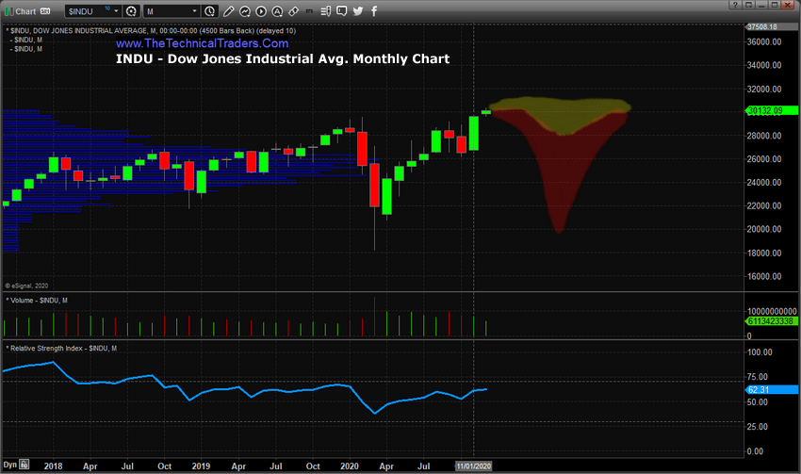Share chart via the Twitter icon
Image resolution: width=801 pixels, height=474 pixels.
[x=358, y=11]
